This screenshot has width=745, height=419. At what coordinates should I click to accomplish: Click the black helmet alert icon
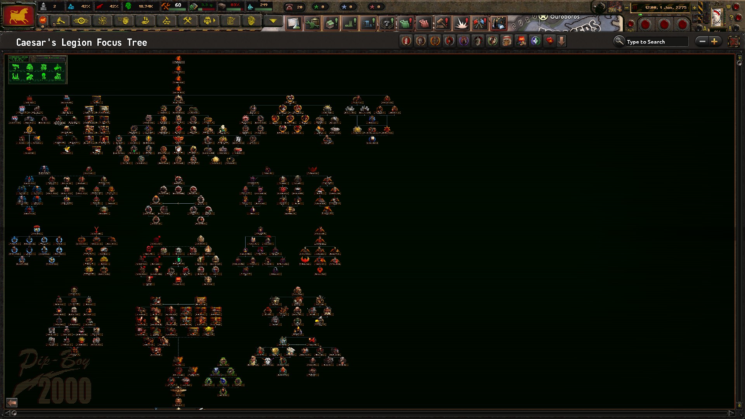(499, 23)
